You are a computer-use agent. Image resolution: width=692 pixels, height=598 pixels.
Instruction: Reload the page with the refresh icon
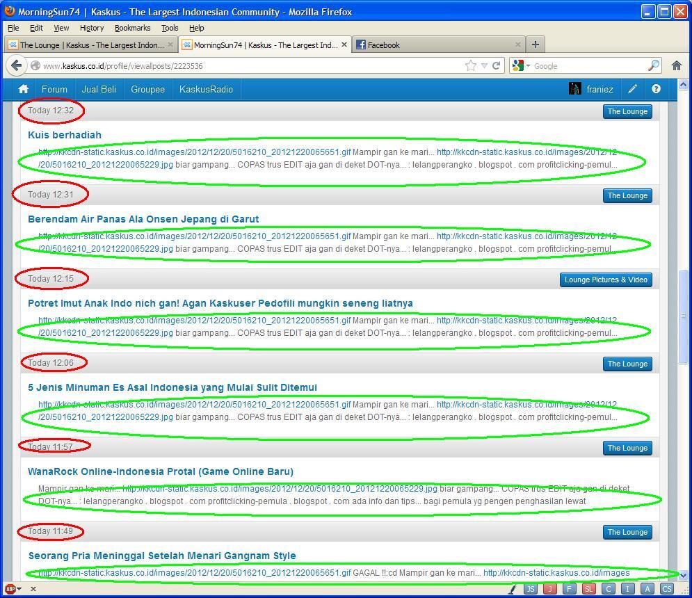click(x=496, y=66)
